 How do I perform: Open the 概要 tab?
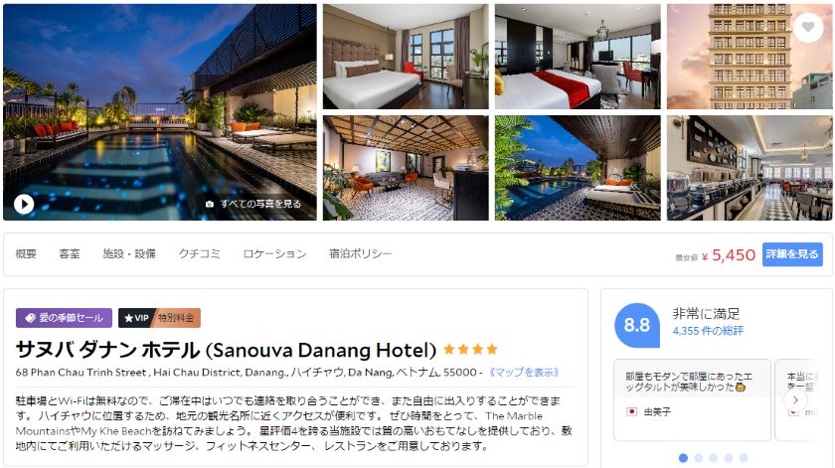tap(26, 254)
